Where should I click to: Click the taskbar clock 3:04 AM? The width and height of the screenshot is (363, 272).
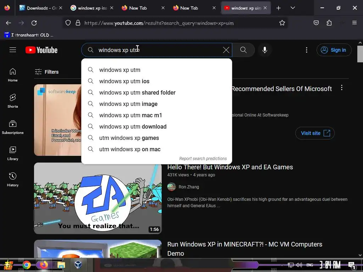[330, 265]
